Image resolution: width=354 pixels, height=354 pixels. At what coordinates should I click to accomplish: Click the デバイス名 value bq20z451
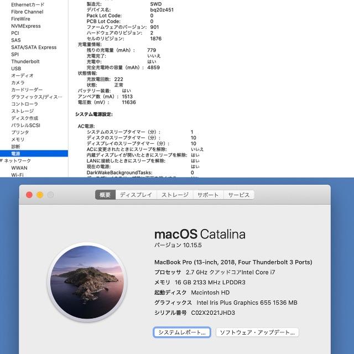click(x=162, y=10)
